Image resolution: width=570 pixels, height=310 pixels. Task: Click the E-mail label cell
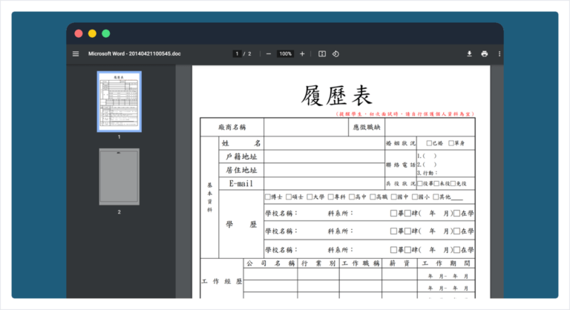pyautogui.click(x=241, y=183)
